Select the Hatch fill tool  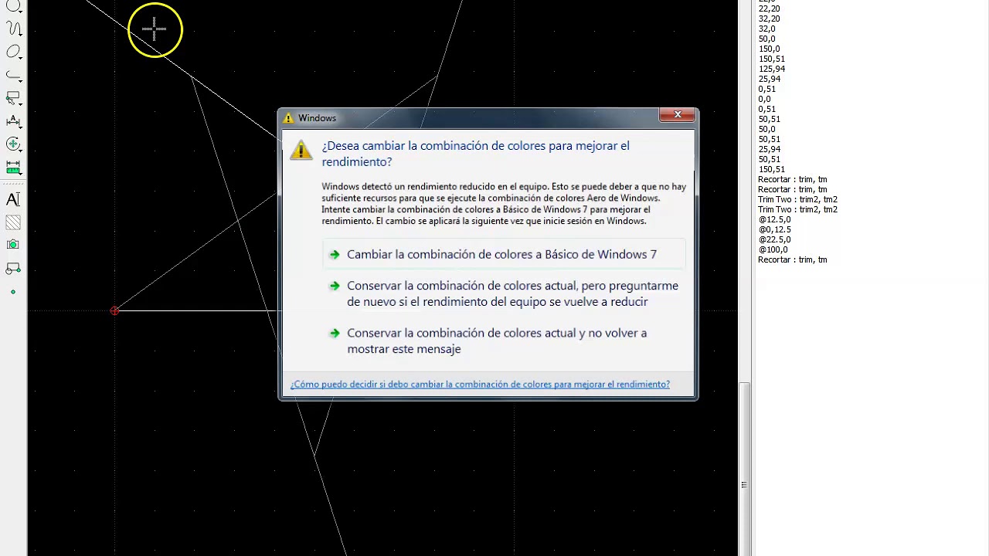pyautogui.click(x=13, y=222)
